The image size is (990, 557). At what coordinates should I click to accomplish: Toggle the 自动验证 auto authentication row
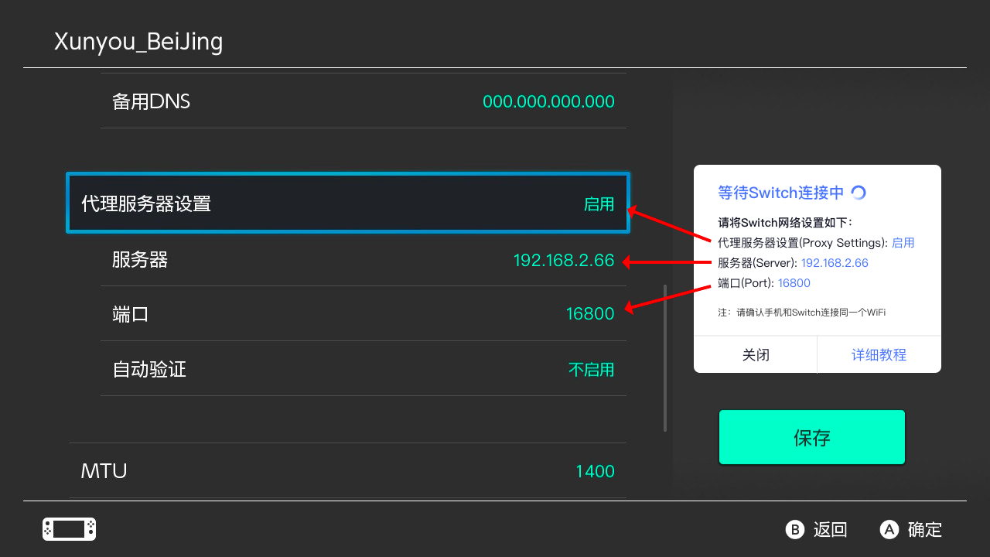364,369
